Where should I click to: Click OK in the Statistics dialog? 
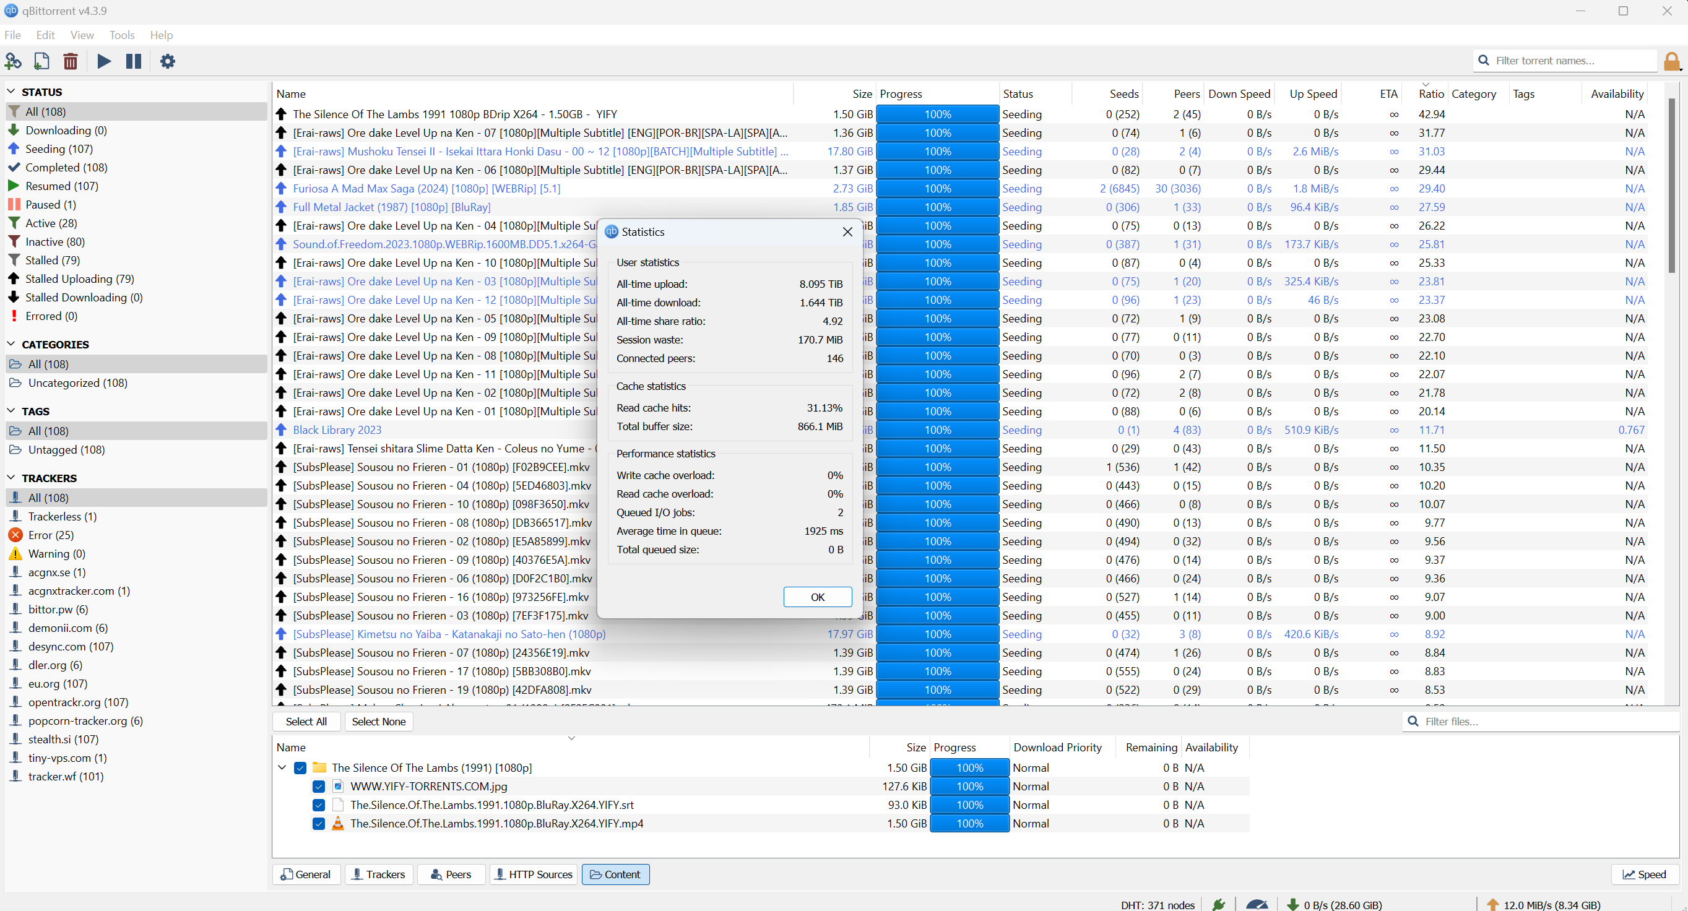click(x=817, y=597)
